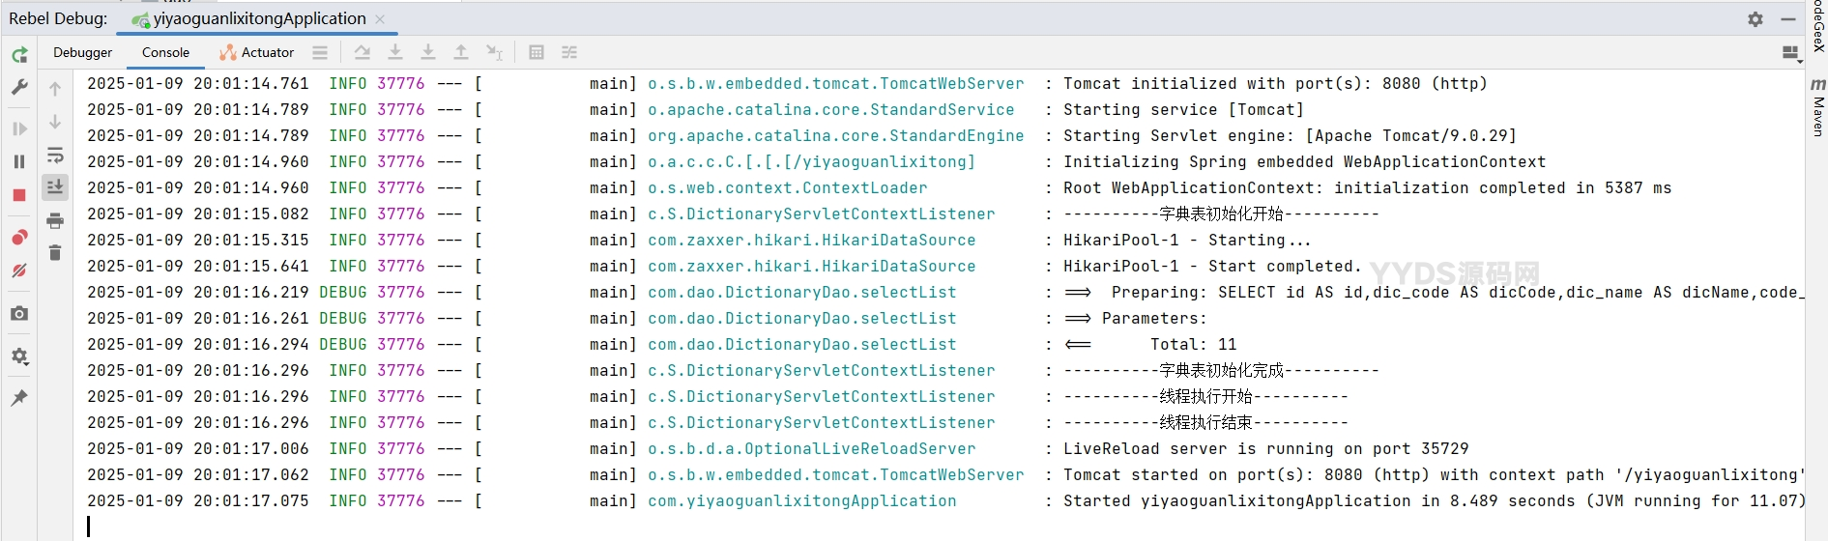
Task: Open the Evaluate Expression calculator icon
Action: click(537, 53)
